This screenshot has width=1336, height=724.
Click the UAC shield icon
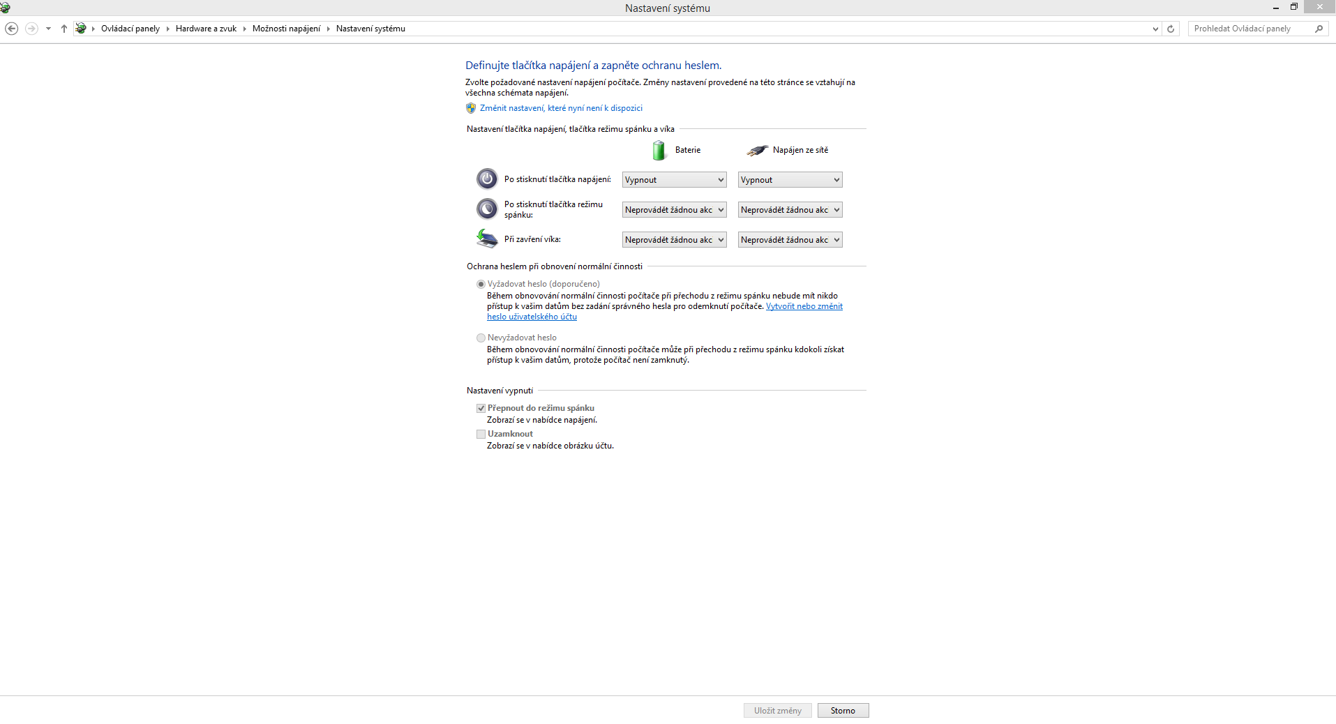(x=471, y=108)
